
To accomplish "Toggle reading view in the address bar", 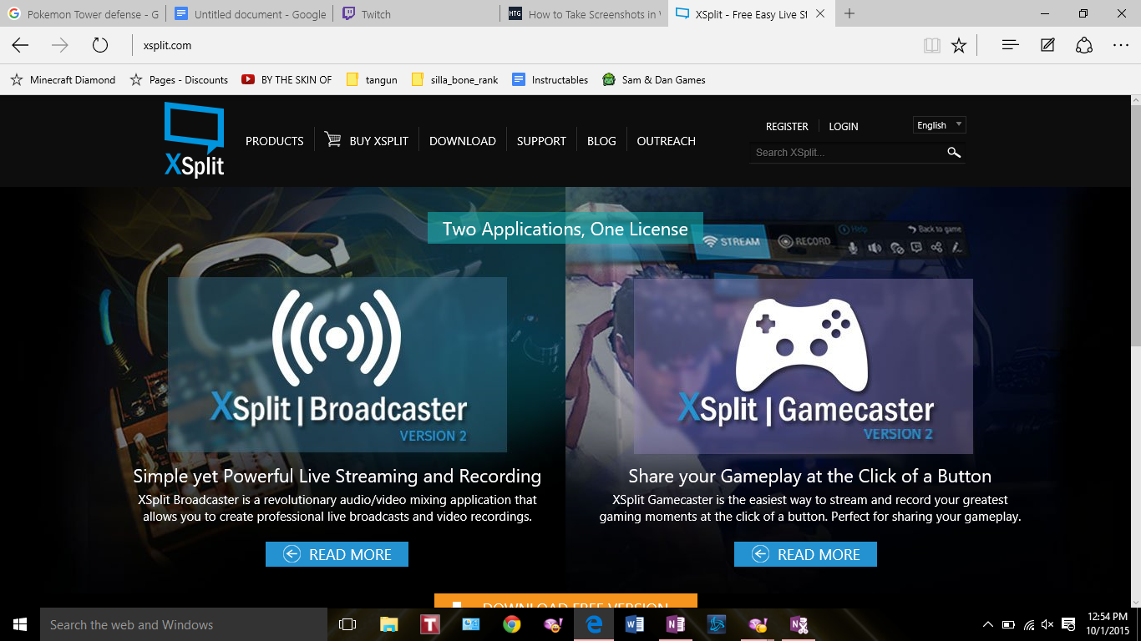I will pyautogui.click(x=931, y=45).
